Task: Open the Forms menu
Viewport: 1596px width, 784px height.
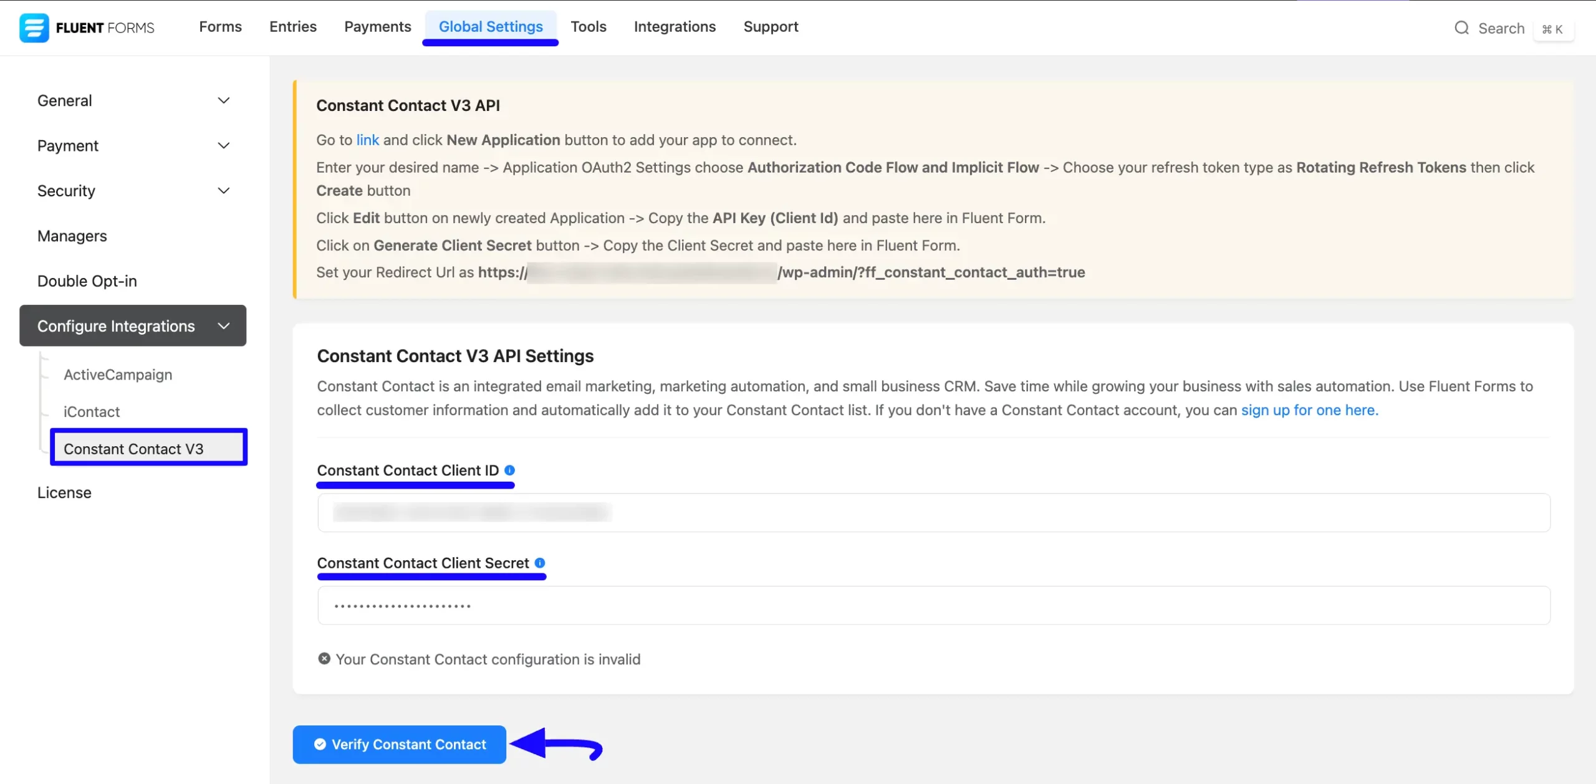Action: (x=220, y=27)
